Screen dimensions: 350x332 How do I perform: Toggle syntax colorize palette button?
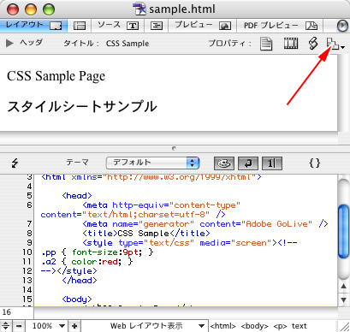224,163
